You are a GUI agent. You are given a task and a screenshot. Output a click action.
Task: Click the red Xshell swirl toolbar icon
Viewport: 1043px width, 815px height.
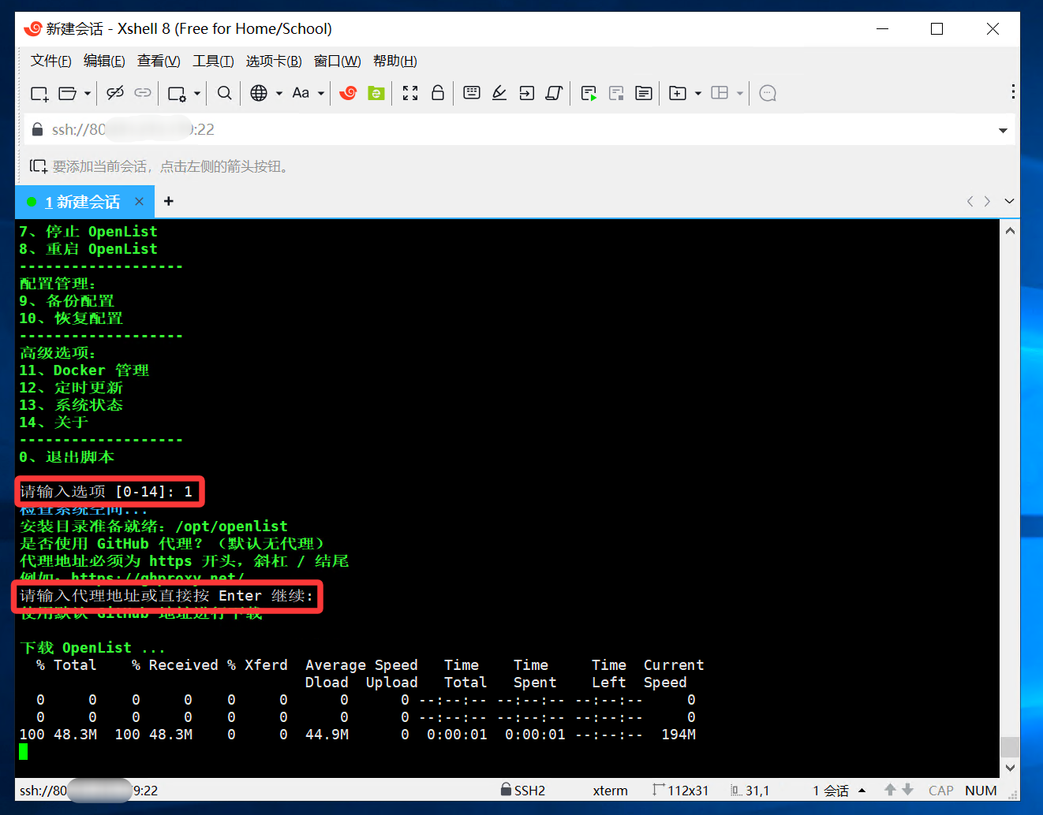click(348, 93)
